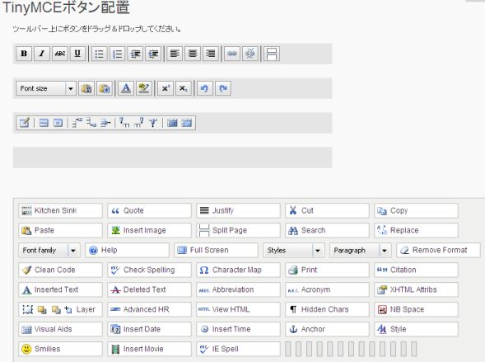The image size is (485, 362).
Task: Click the Smilies button
Action: click(x=60, y=349)
